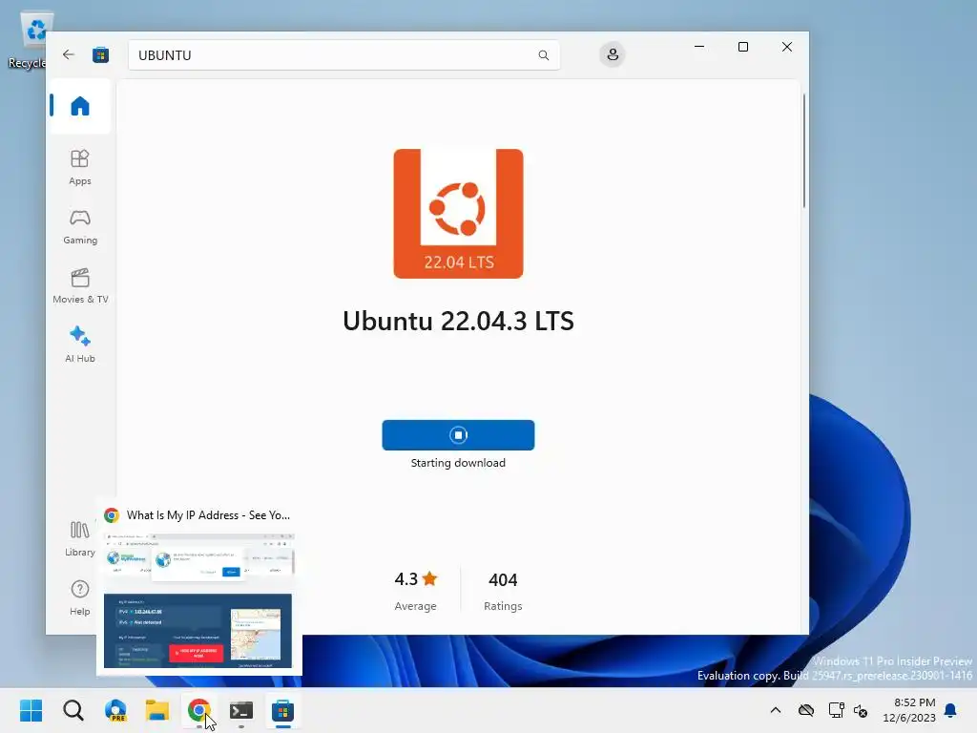Maximize the Microsoft Store window
This screenshot has height=733, width=977.
[x=742, y=47]
